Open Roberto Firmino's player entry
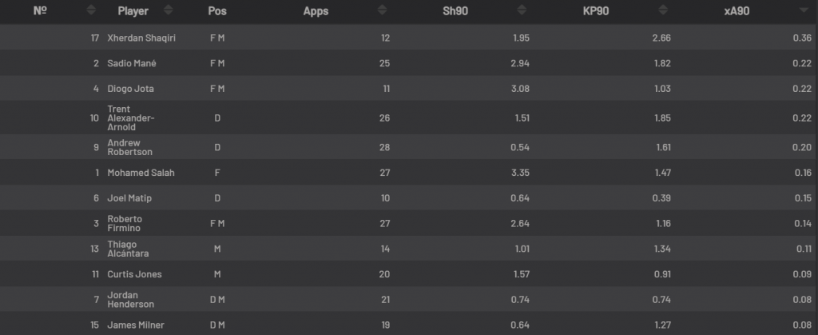The height and width of the screenshot is (335, 818). tap(125, 223)
